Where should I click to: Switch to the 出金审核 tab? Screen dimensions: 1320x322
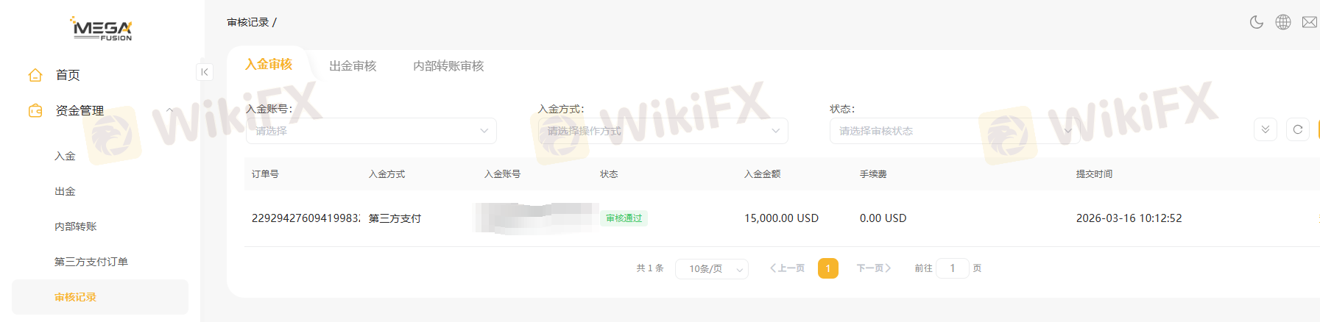[x=353, y=66]
